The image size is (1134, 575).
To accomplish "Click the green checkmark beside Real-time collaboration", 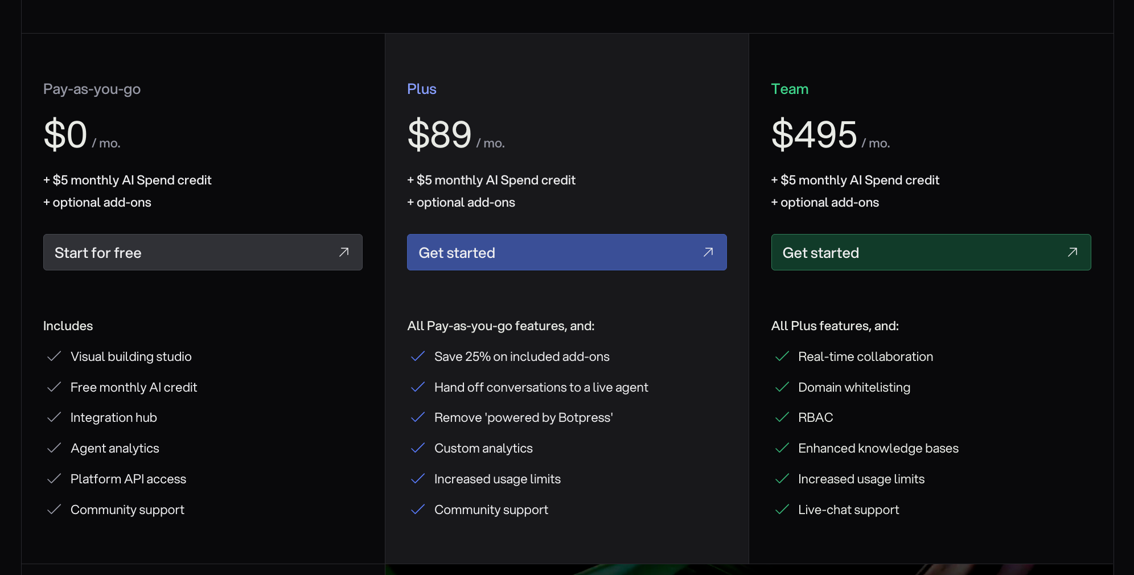I will [782, 356].
